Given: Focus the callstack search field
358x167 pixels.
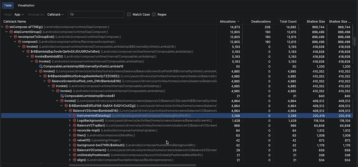Looking at the screenshot, I should click(96, 14).
